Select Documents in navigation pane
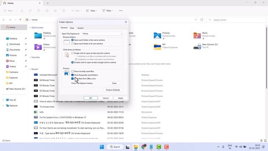The height and width of the screenshot is (151, 268). (x=15, y=50)
